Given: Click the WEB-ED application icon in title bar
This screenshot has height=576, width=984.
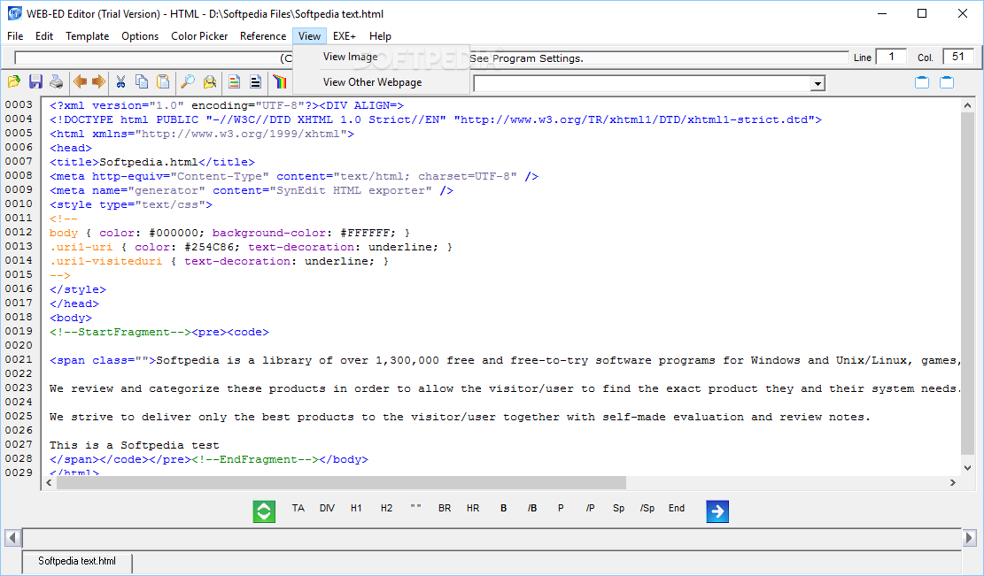Looking at the screenshot, I should (14, 13).
